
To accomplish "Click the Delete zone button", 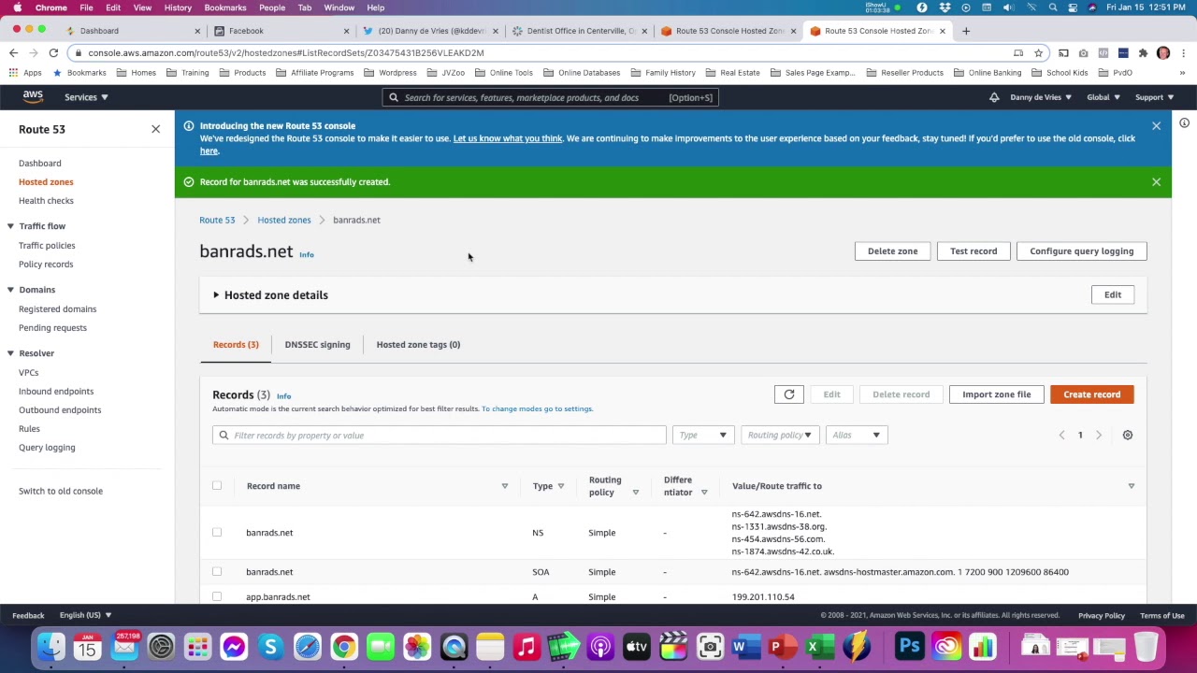I will (892, 251).
